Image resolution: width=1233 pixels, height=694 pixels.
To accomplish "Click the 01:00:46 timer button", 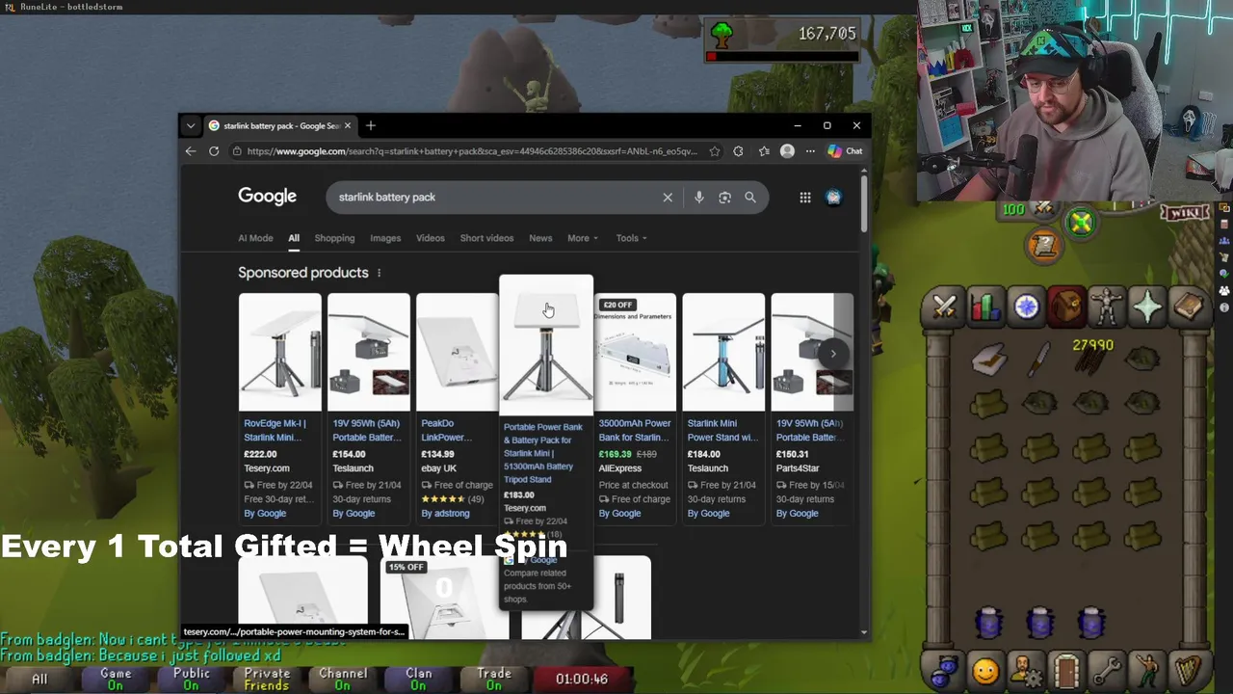I will 582,679.
